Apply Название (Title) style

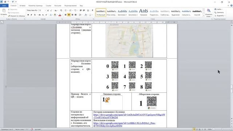point(143,12)
